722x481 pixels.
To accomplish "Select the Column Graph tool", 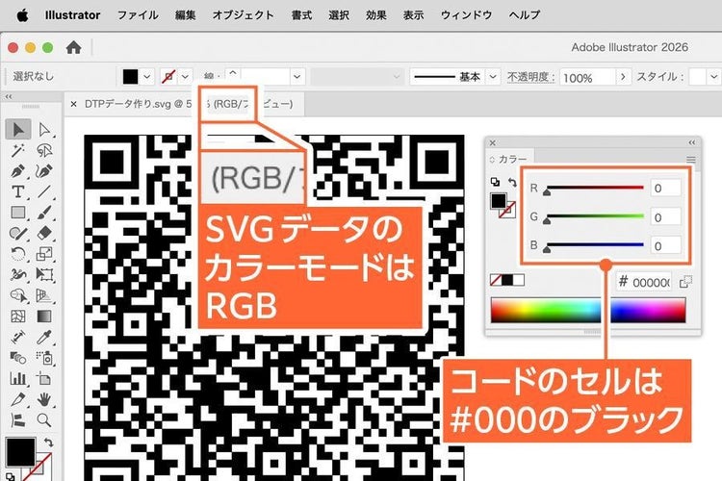I will (18, 378).
